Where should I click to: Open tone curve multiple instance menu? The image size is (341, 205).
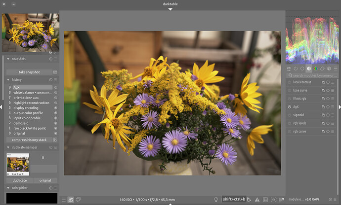[323, 91]
